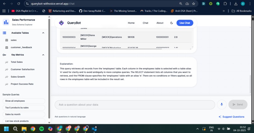Click the customer_feedback table icon

7,47
